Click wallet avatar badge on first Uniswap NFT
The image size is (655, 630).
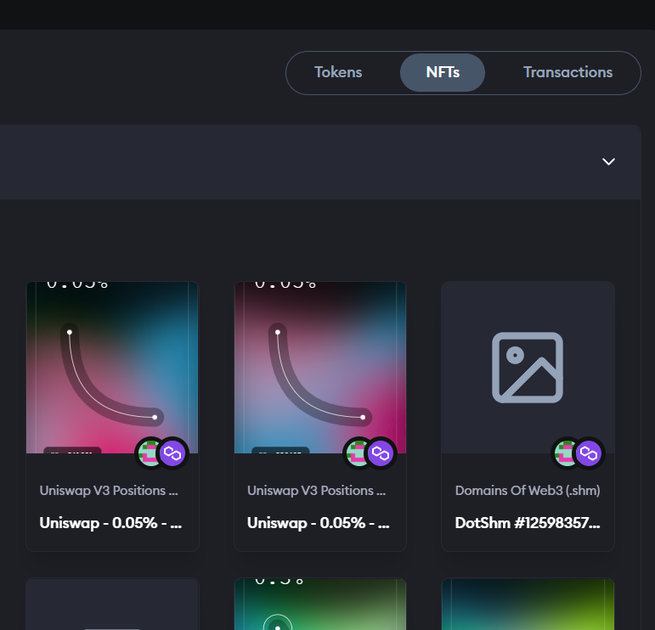tap(150, 453)
